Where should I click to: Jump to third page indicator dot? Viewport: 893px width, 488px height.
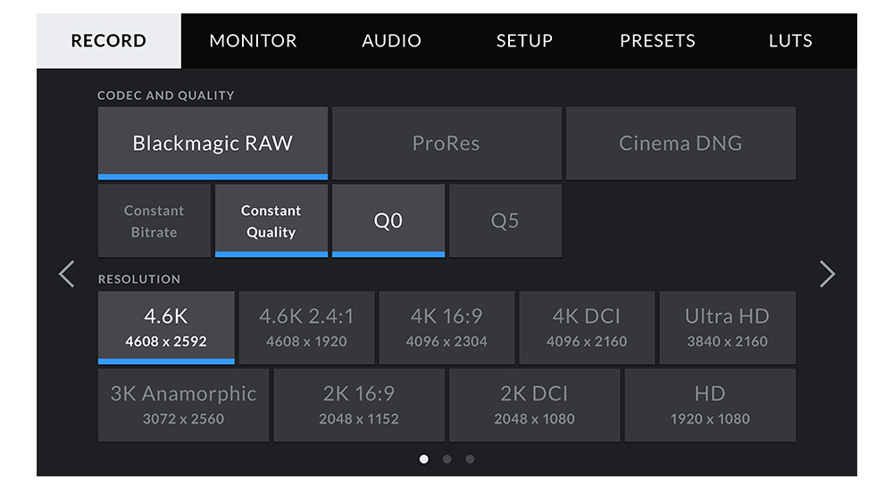470,459
